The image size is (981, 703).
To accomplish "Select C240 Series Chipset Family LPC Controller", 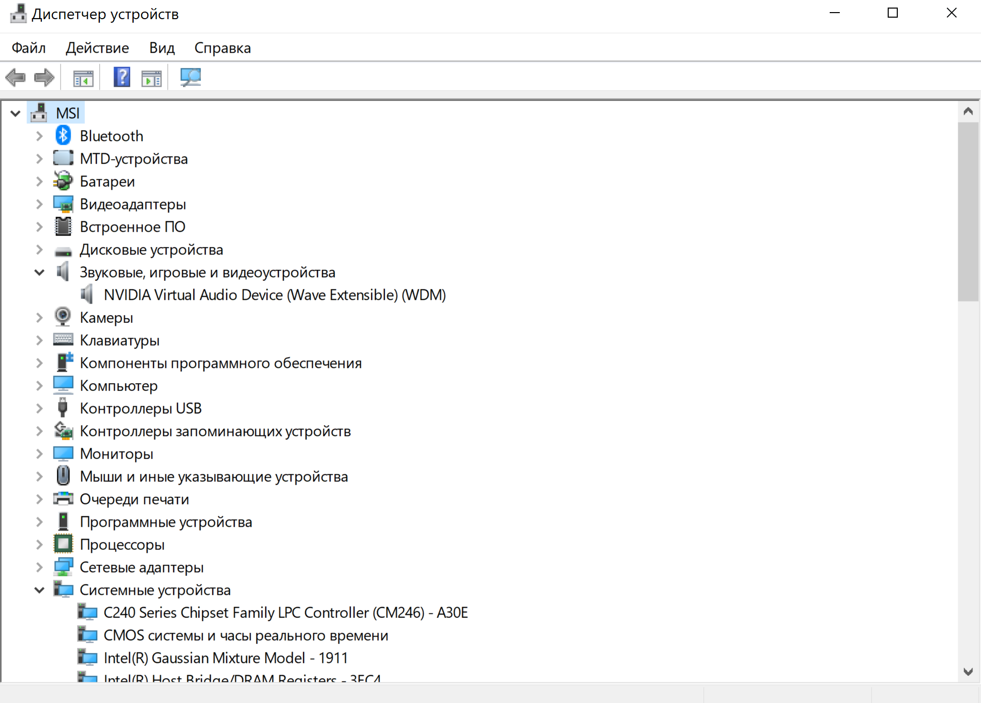I will [286, 613].
